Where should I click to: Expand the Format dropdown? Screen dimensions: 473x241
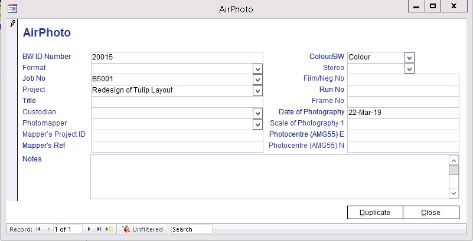257,68
